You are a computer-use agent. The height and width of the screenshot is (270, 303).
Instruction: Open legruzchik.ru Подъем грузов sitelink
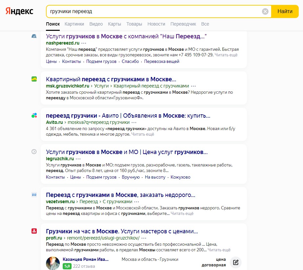pyautogui.click(x=101, y=177)
